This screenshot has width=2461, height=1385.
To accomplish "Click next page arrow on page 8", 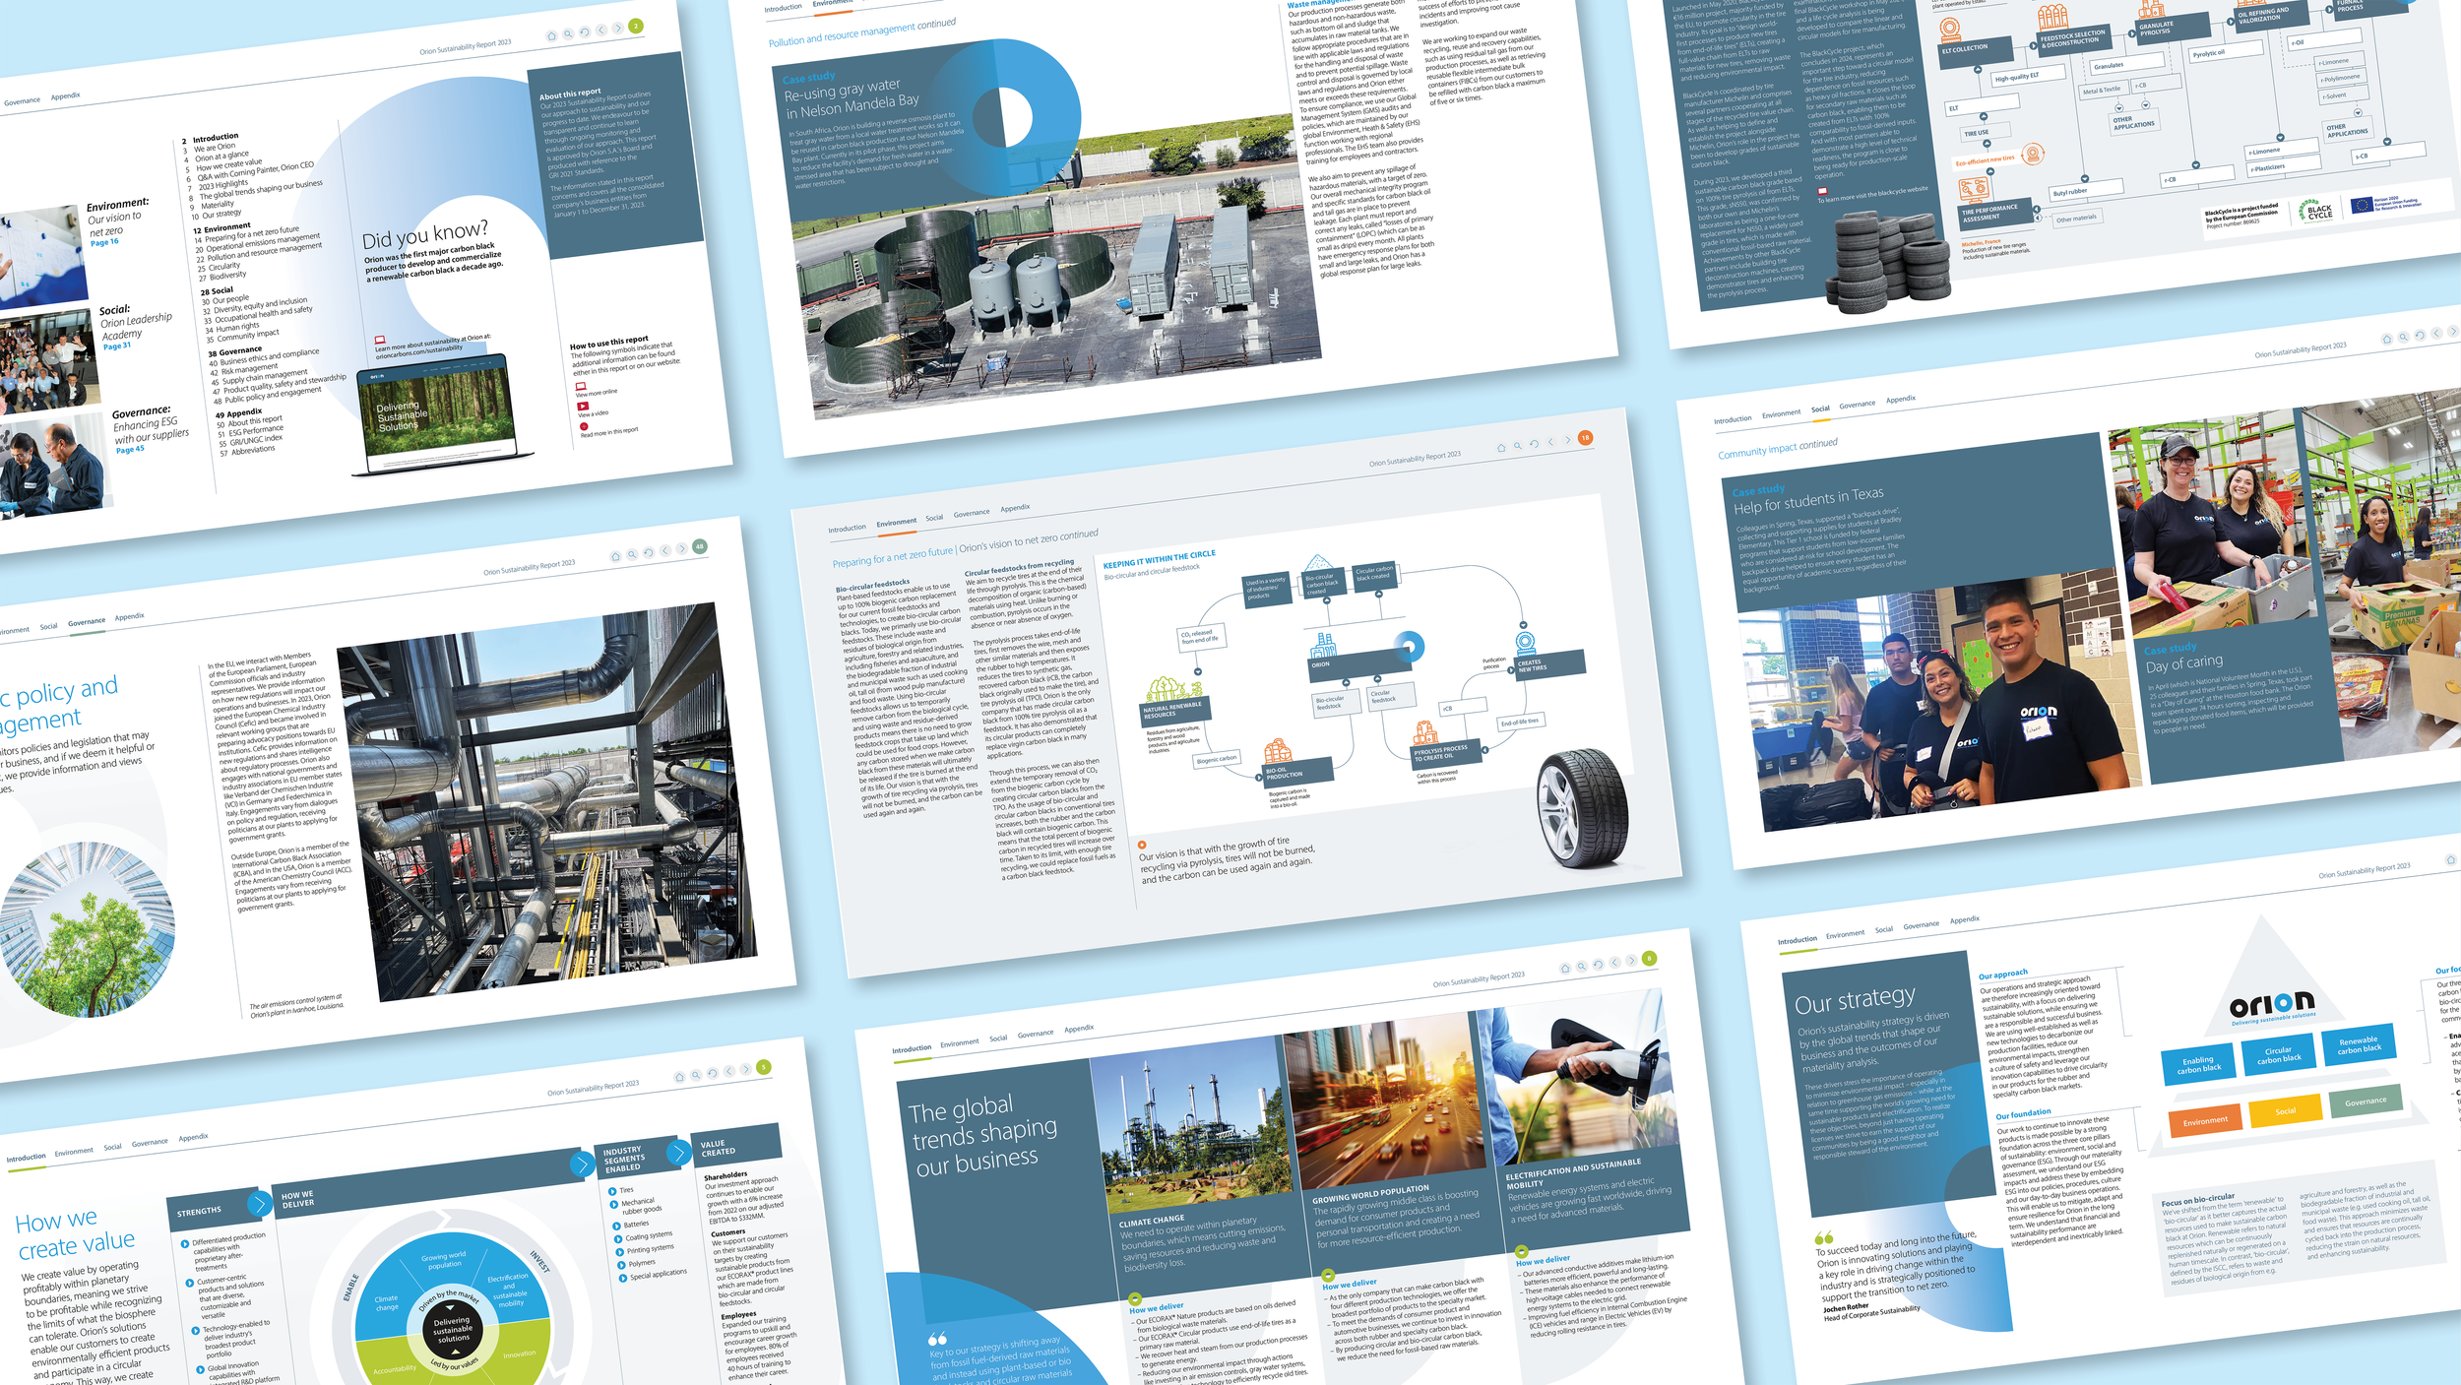I will point(1631,961).
